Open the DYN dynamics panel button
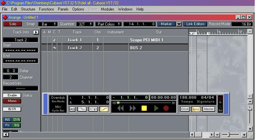255x140 pixels. (x=16, y=120)
